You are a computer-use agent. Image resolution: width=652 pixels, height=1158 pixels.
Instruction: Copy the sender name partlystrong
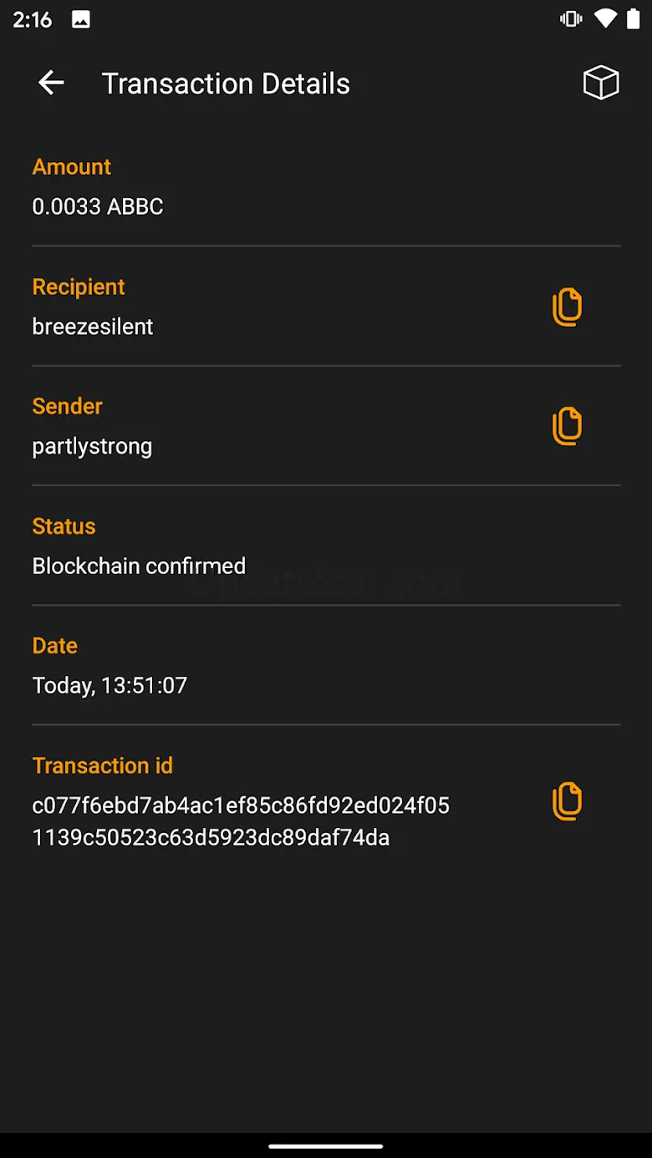pyautogui.click(x=567, y=426)
